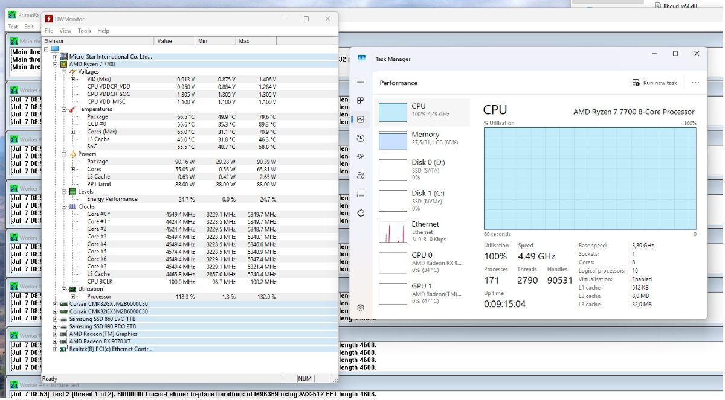
Task: Open Prime95 Test menu
Action: pos(13,27)
